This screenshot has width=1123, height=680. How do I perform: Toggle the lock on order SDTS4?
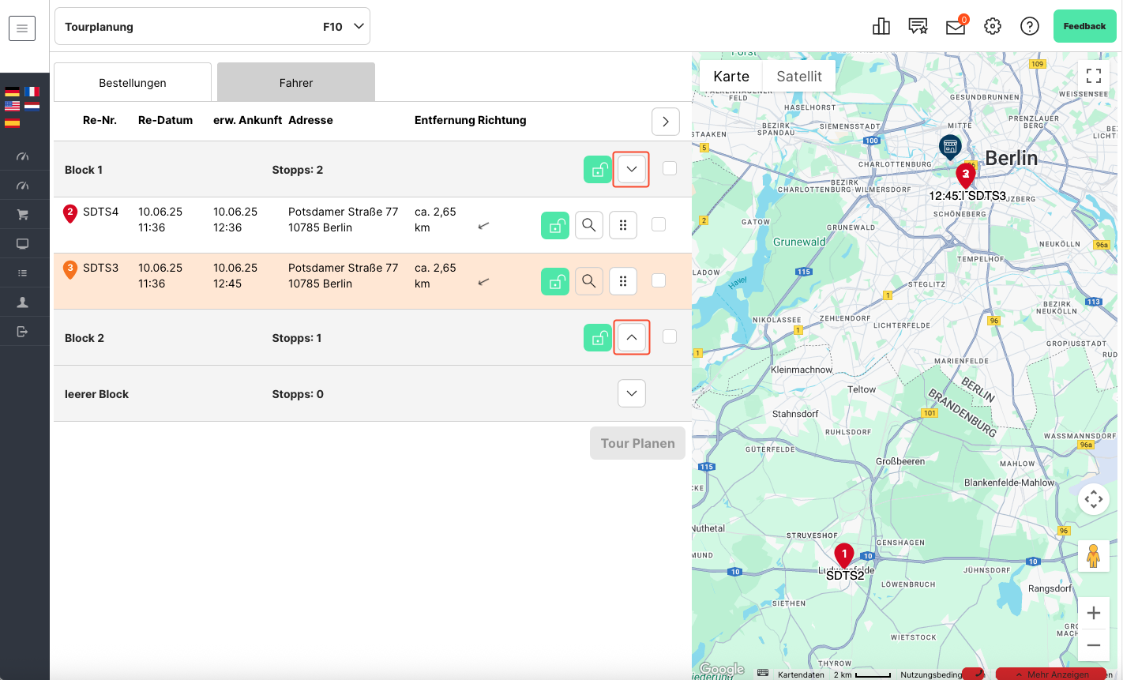click(555, 225)
